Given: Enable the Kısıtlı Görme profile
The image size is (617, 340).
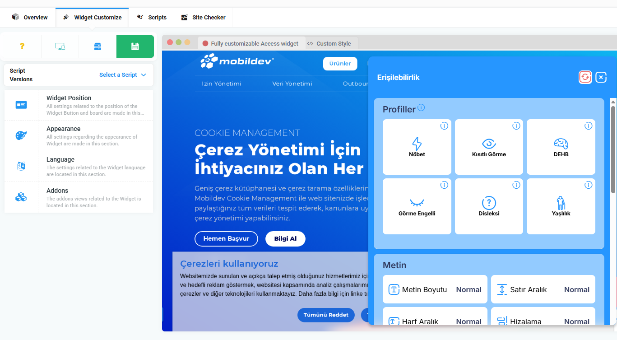Looking at the screenshot, I should point(489,148).
